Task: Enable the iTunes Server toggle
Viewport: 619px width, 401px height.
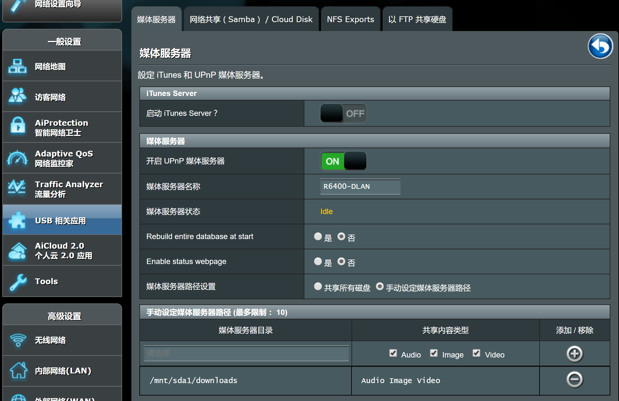Action: [343, 113]
